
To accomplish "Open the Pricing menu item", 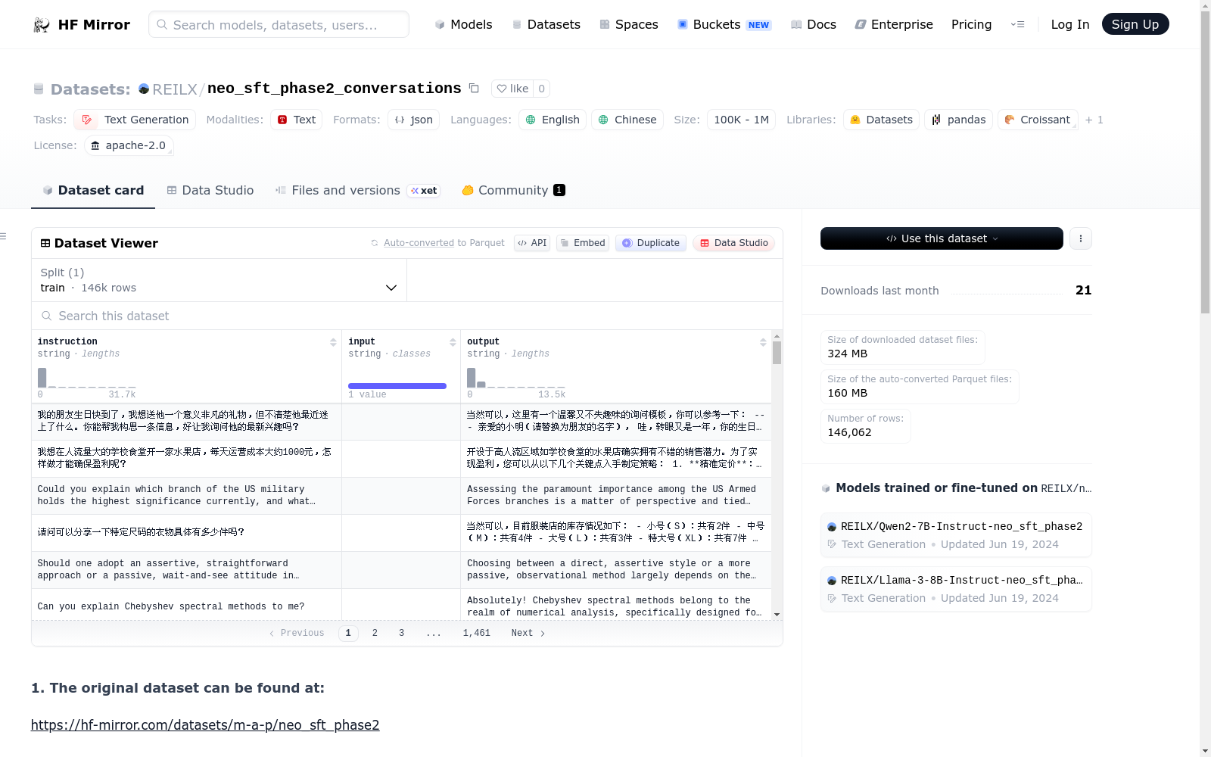I will coord(971,24).
